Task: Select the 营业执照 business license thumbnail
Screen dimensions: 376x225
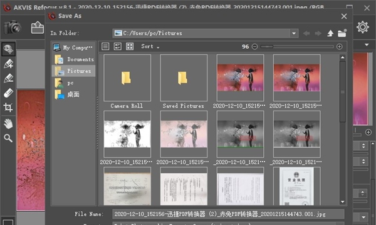Action: [x=296, y=186]
